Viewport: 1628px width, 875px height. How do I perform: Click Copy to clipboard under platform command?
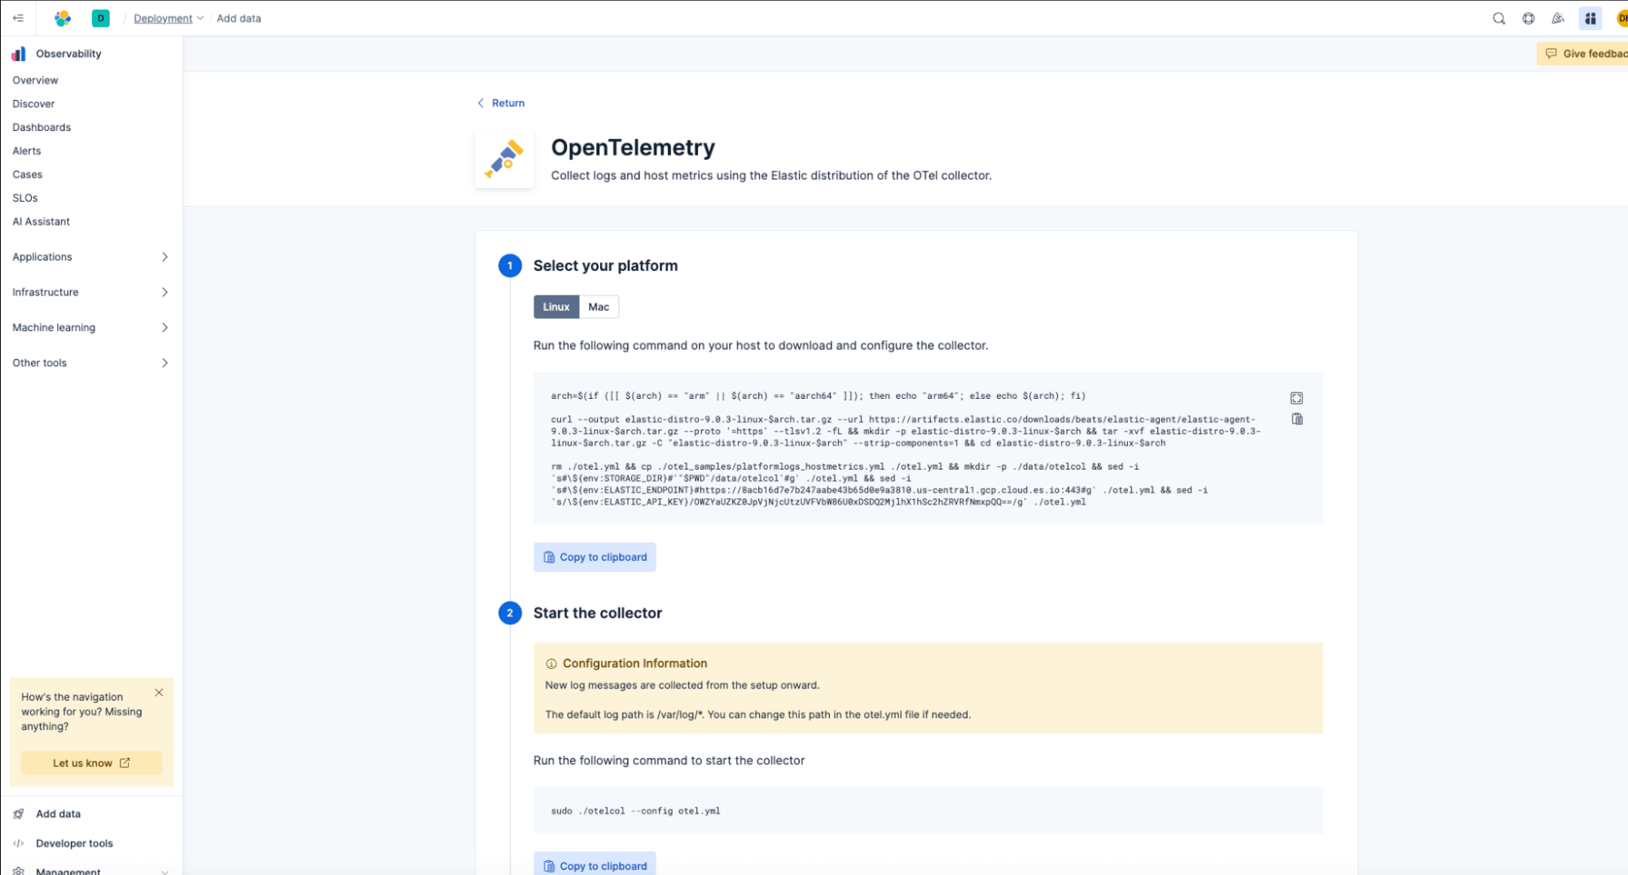[595, 558]
